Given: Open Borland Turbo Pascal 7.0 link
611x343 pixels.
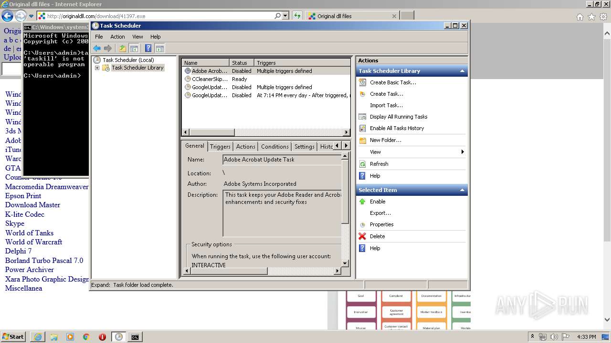Looking at the screenshot, I should (x=44, y=261).
